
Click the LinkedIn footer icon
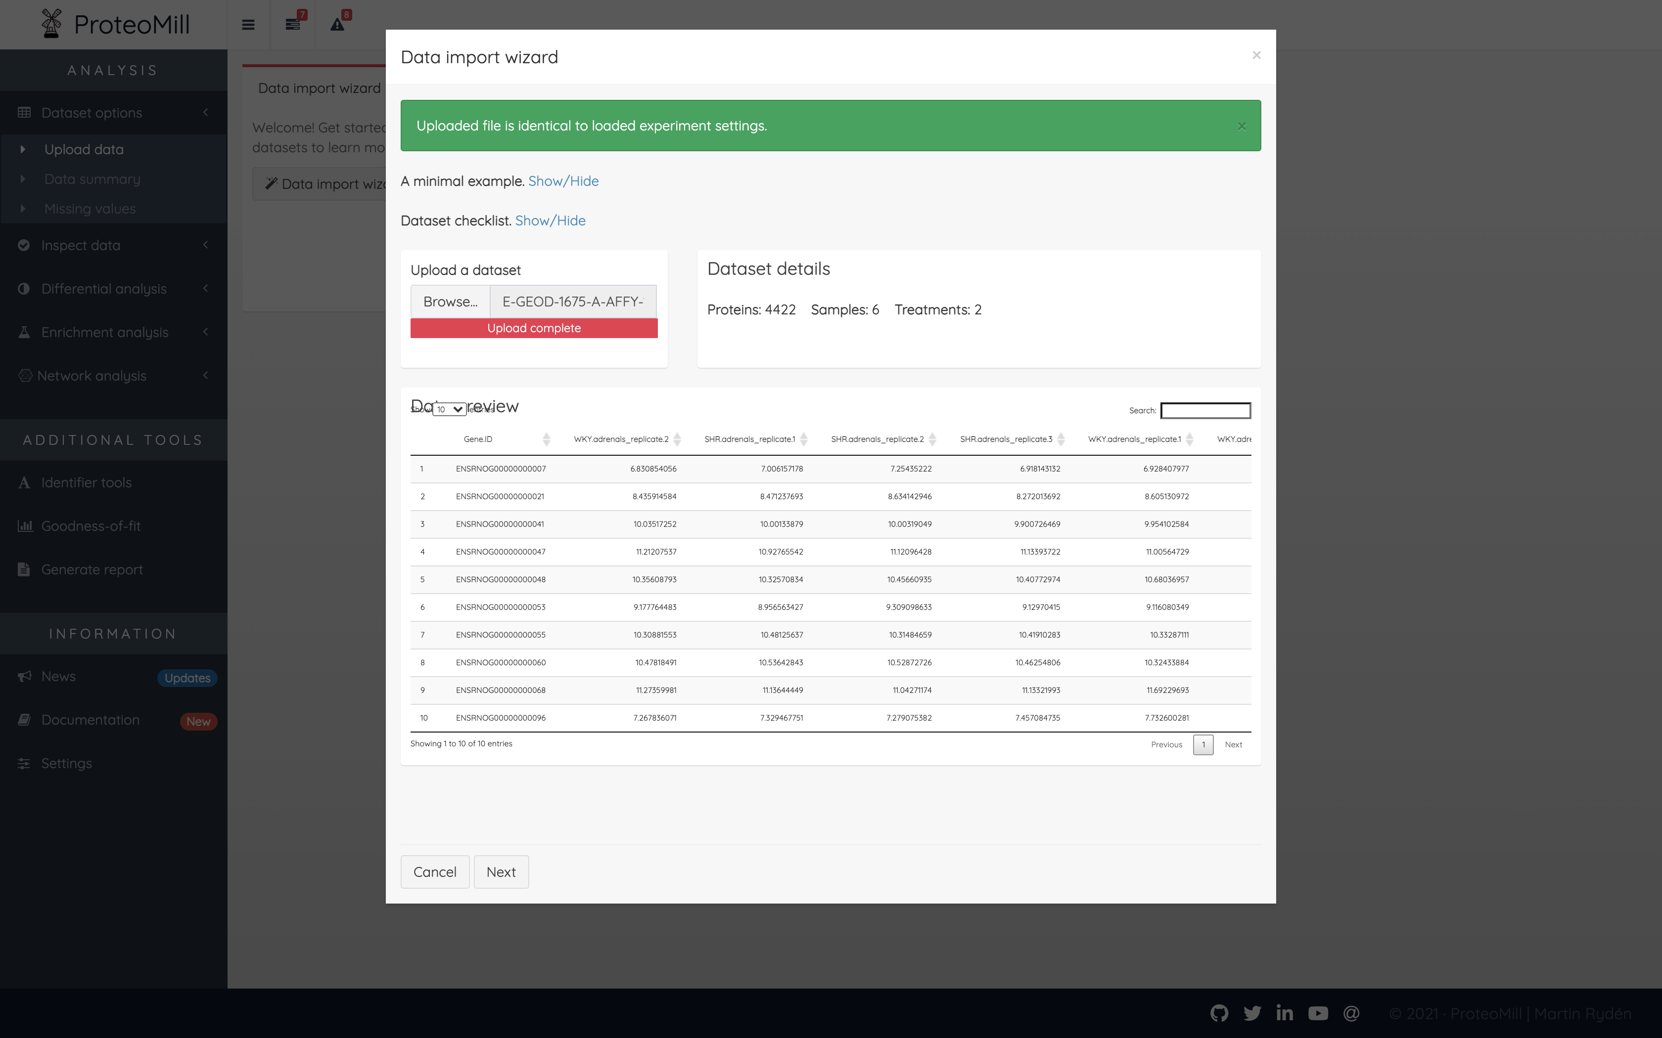coord(1284,1013)
